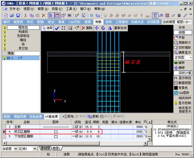Screen dimensions: 194x158
Task: Click the red X delete toolbar icon
Action: (x=43, y=15)
